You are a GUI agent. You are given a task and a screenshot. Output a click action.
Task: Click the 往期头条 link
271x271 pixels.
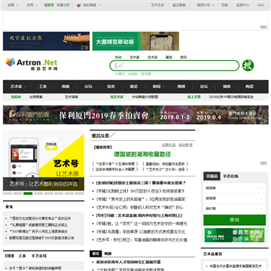(169, 145)
